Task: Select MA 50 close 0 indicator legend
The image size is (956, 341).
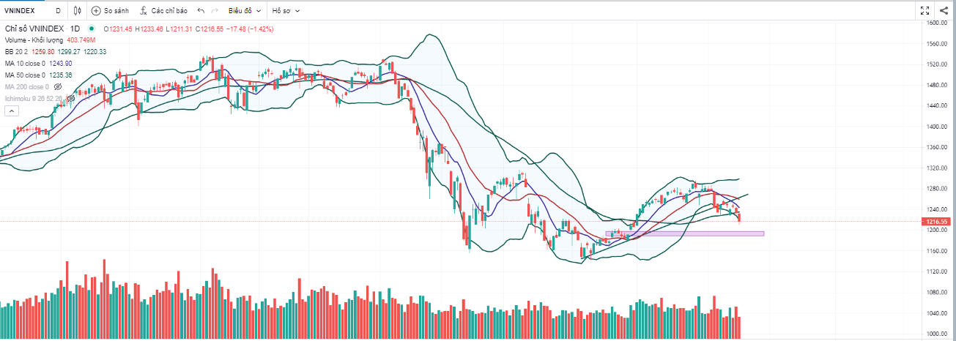Action: pos(25,75)
